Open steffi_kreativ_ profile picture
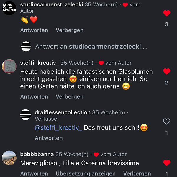Viewport: 177px width, 177px height. (9, 66)
